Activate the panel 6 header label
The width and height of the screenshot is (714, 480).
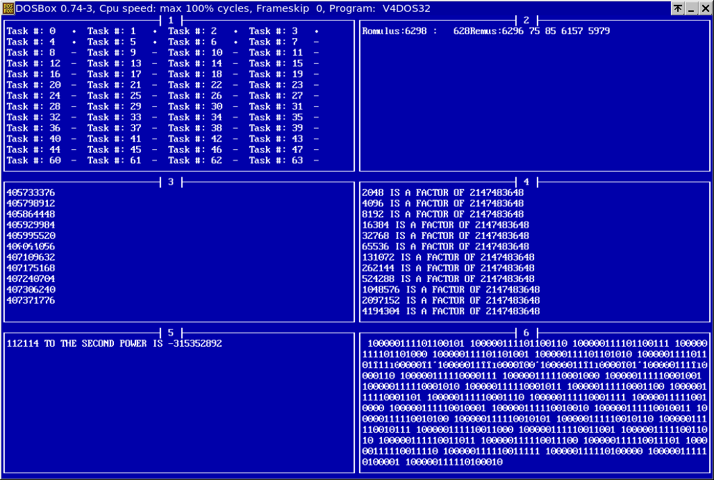[x=526, y=333]
